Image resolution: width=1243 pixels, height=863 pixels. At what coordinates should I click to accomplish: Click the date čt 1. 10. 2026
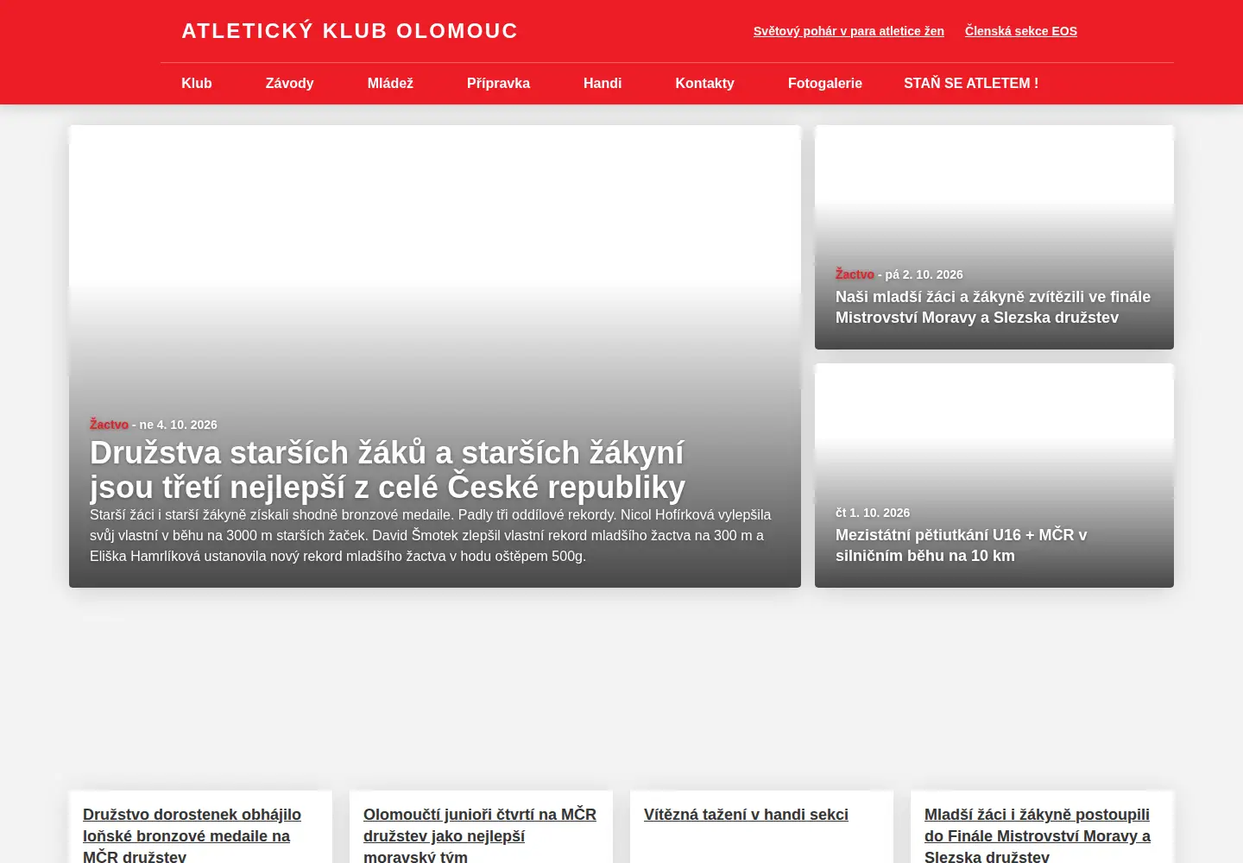[x=873, y=513]
